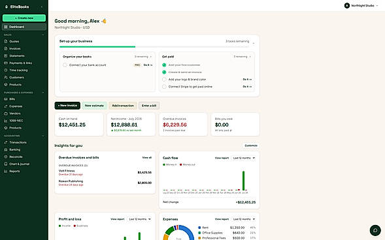Image resolution: width=385 pixels, height=240 pixels.
Task: Click the PRO badge beside bank account
Action: (x=137, y=65)
